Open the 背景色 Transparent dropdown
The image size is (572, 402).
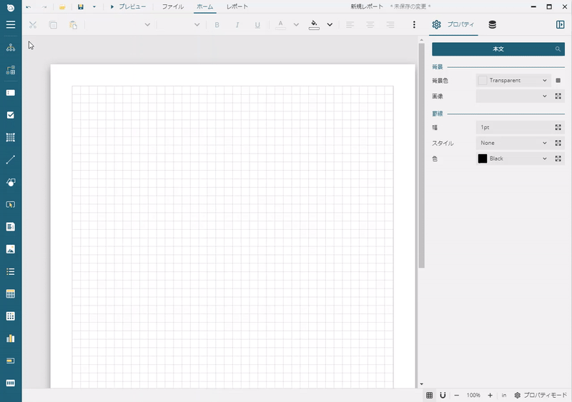[513, 80]
